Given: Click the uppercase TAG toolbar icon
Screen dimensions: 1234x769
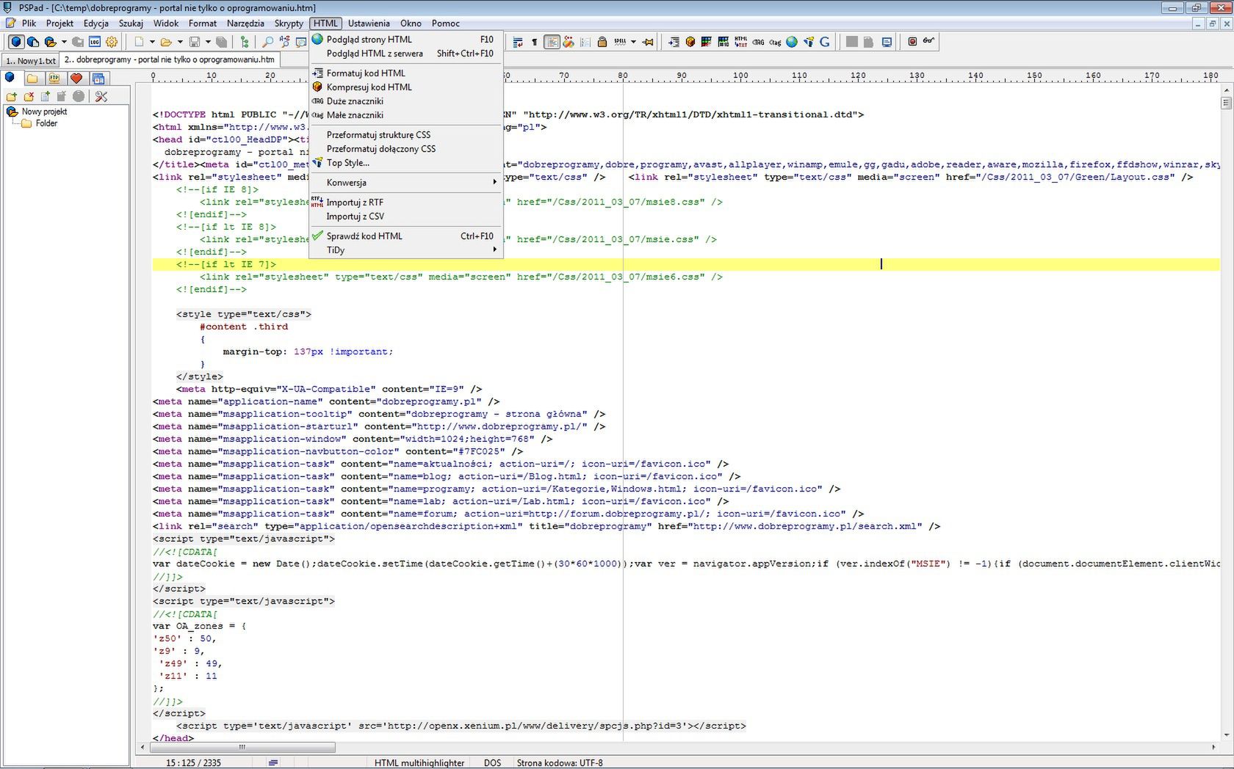Looking at the screenshot, I should [x=758, y=42].
